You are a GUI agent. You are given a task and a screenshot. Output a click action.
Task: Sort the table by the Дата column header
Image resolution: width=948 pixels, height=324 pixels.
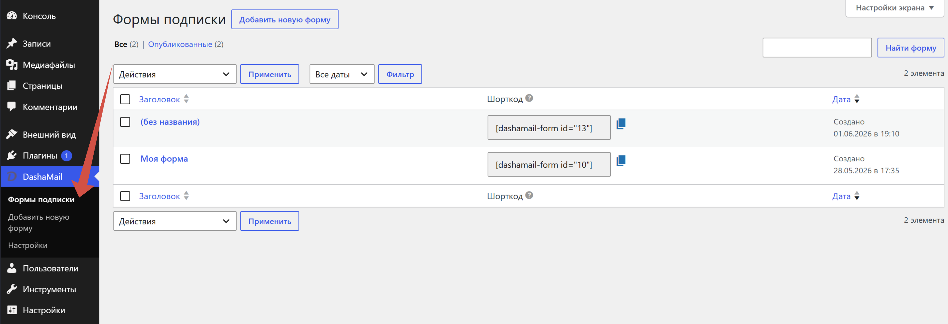pyautogui.click(x=841, y=99)
